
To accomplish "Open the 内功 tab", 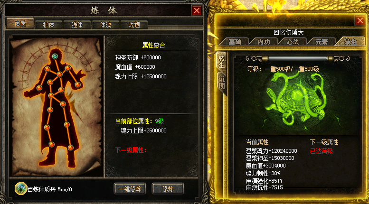I will click(264, 42).
